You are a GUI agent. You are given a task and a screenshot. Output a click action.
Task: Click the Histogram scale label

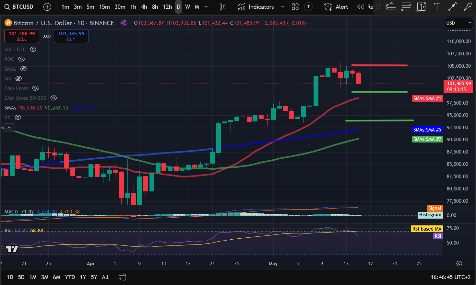click(430, 215)
